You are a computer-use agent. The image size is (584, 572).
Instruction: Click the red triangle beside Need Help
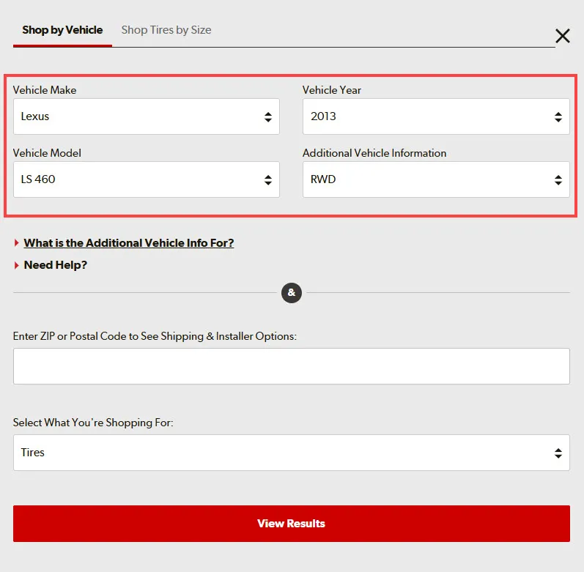[x=16, y=265]
